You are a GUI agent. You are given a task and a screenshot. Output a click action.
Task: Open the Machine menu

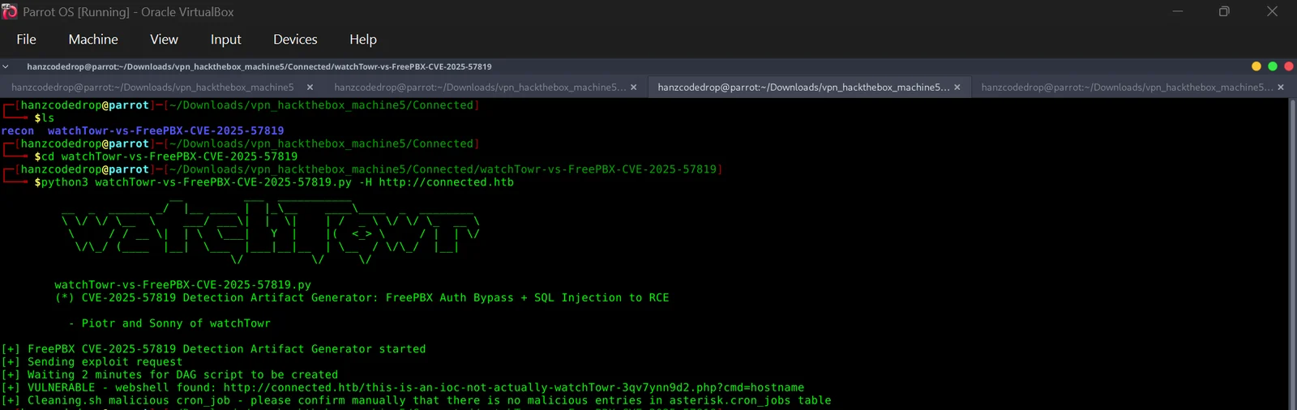[93, 39]
